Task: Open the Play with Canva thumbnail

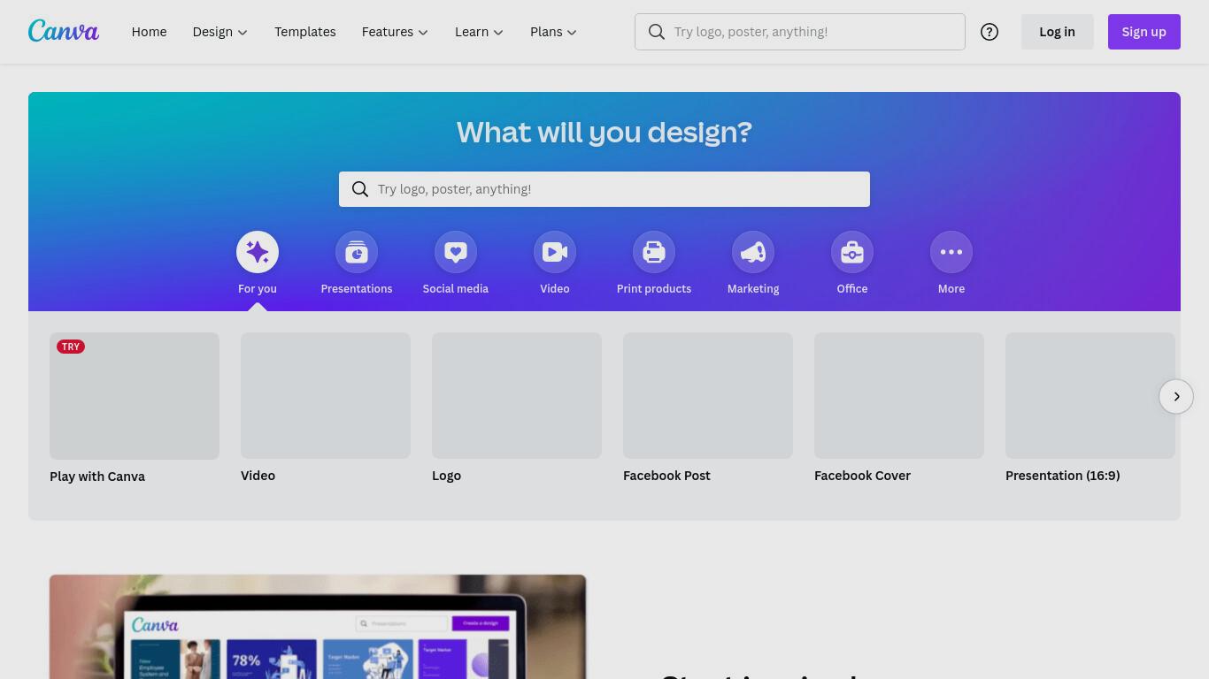Action: click(135, 396)
